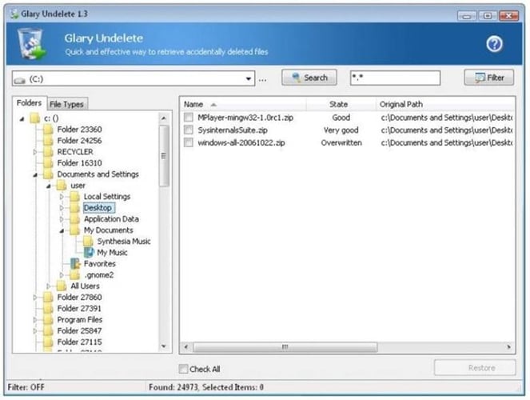Open the drive selection dropdown
The height and width of the screenshot is (400, 530).
(249, 78)
